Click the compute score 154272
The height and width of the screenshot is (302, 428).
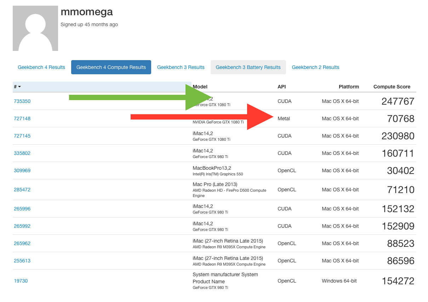pyautogui.click(x=398, y=281)
